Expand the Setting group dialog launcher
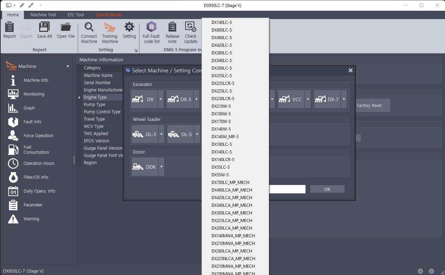Image resolution: width=445 pixels, height=275 pixels. [x=136, y=51]
